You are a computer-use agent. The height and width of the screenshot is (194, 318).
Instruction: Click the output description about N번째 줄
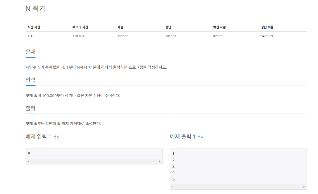pos(63,124)
